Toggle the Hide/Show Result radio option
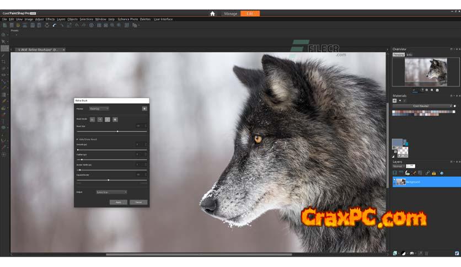Viewport: 461px width, 267px height. 77,139
